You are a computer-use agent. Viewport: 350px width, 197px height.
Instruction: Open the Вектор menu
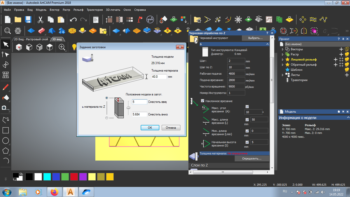(x=55, y=10)
